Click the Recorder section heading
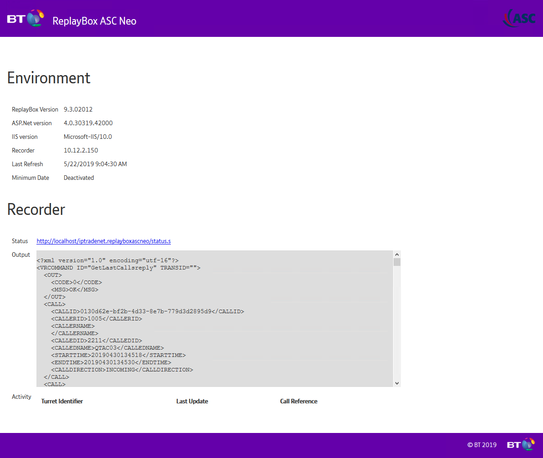The height and width of the screenshot is (458, 543). click(x=36, y=209)
